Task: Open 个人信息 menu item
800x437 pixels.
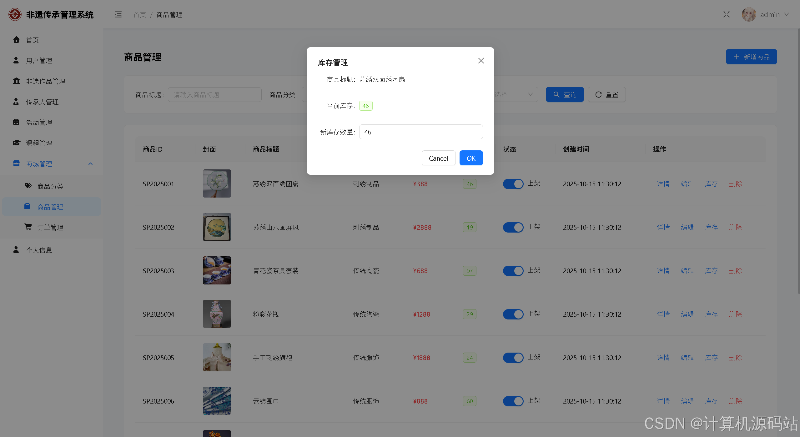Action: [39, 250]
